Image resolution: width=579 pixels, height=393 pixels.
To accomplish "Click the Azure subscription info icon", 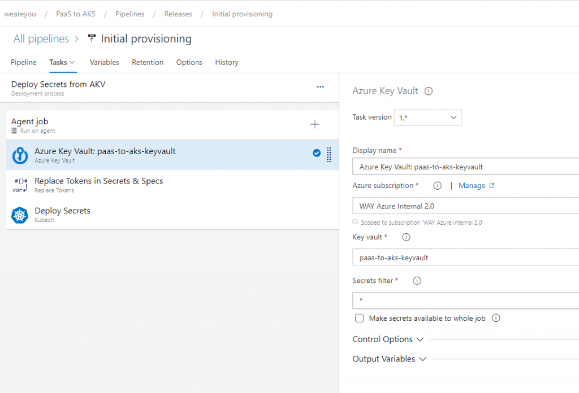I will point(437,186).
